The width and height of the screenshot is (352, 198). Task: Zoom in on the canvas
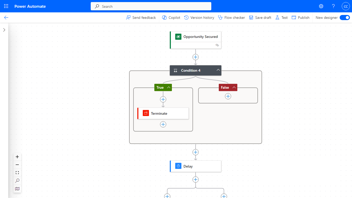pyautogui.click(x=17, y=157)
